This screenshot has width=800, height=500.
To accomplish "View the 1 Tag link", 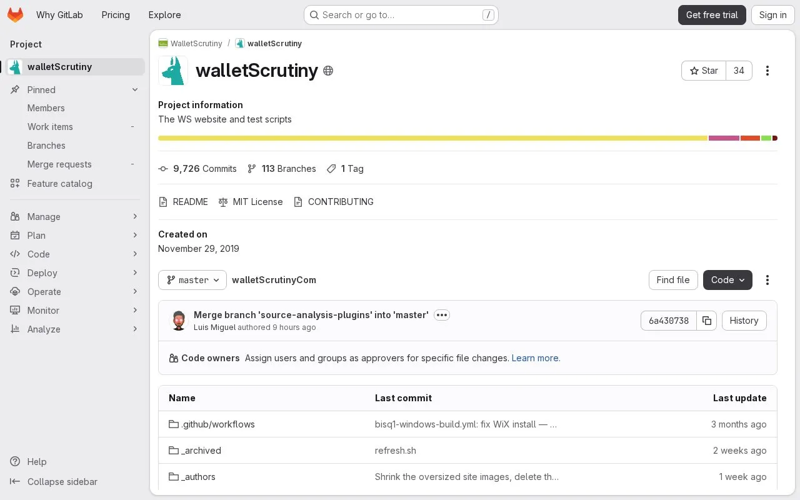I will click(345, 169).
